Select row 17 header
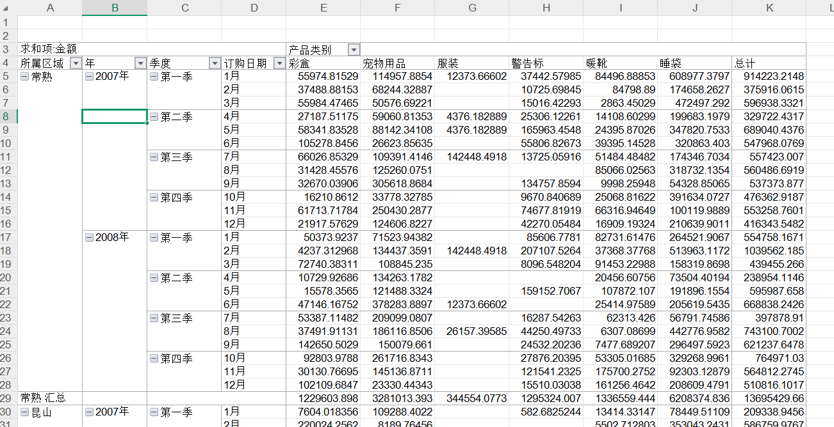Screen dimensions: 834x427 8,237
